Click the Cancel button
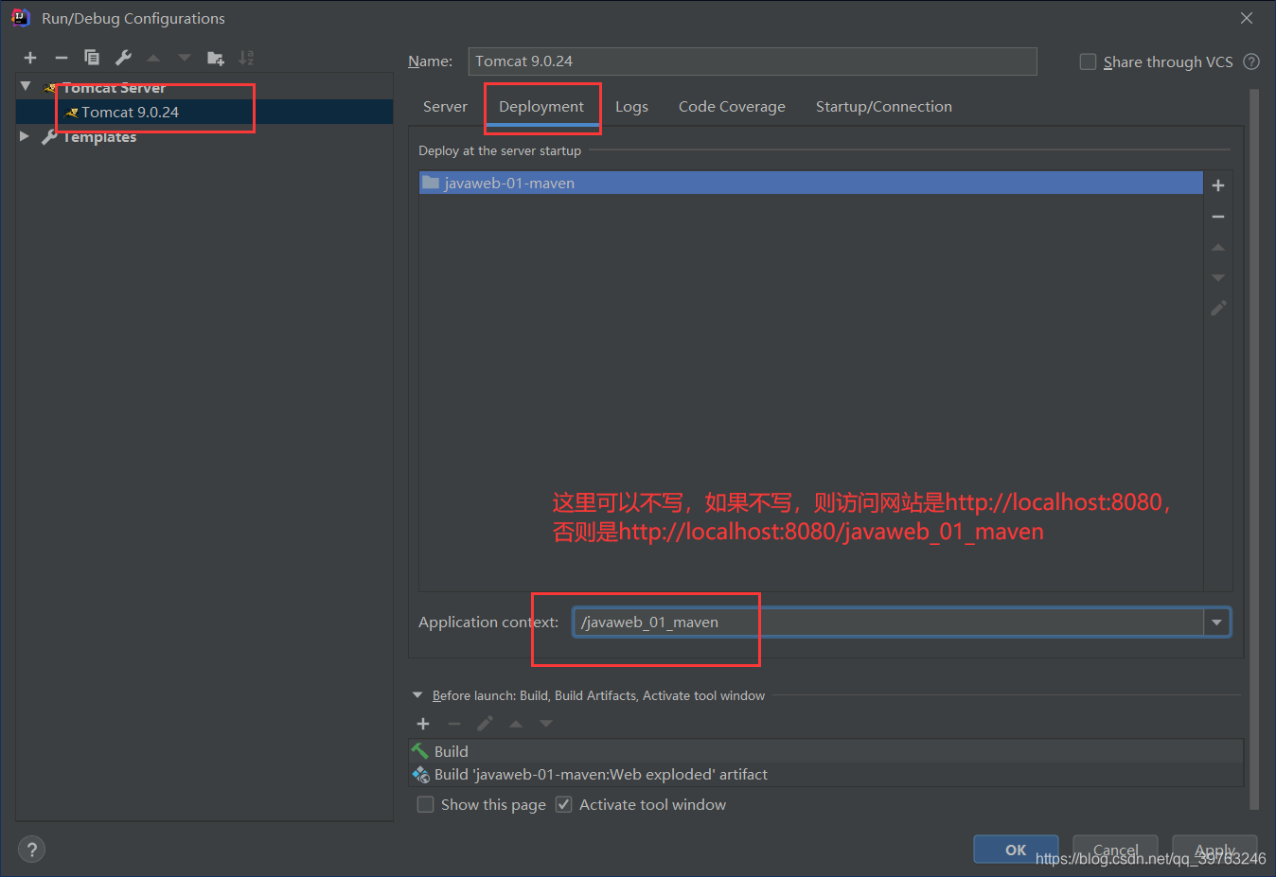1276x877 pixels. tap(1115, 850)
